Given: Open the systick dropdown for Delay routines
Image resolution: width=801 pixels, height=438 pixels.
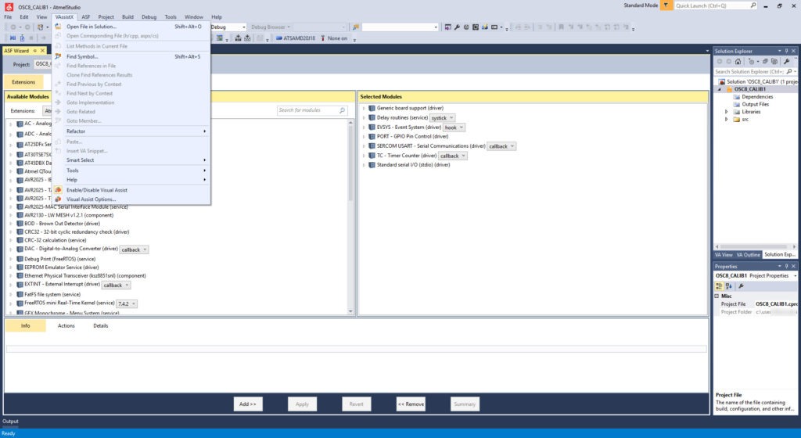Looking at the screenshot, I should pyautogui.click(x=443, y=118).
